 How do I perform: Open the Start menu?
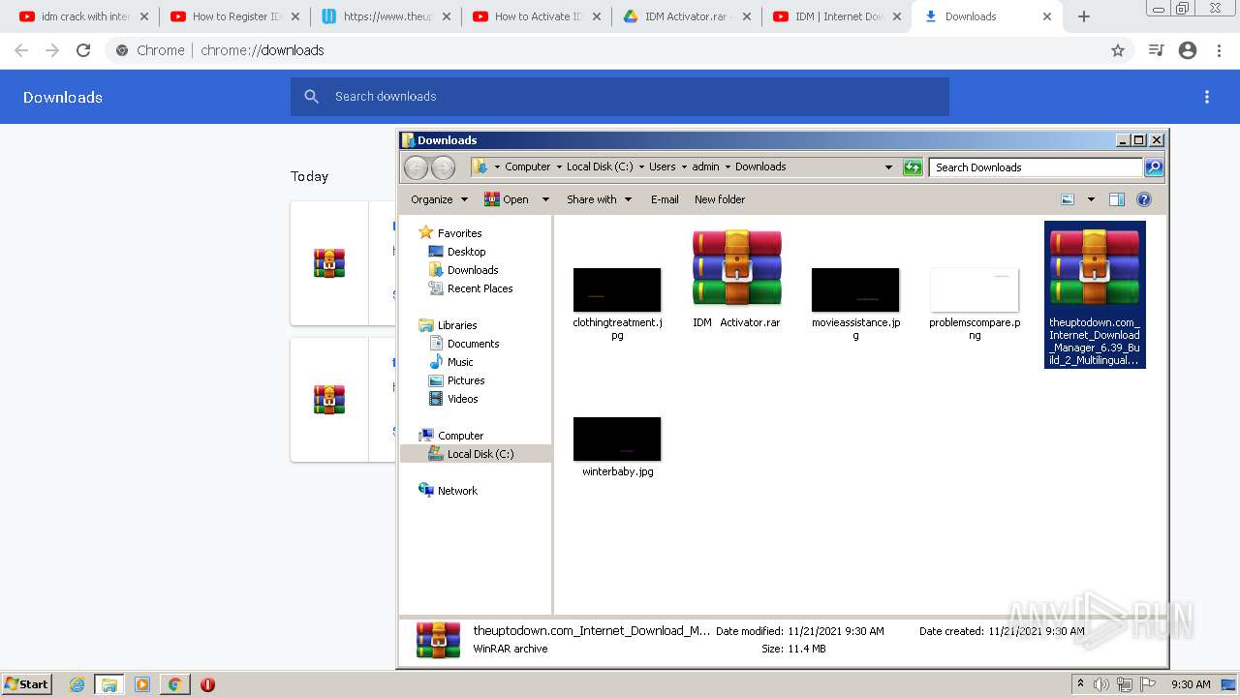coord(27,684)
